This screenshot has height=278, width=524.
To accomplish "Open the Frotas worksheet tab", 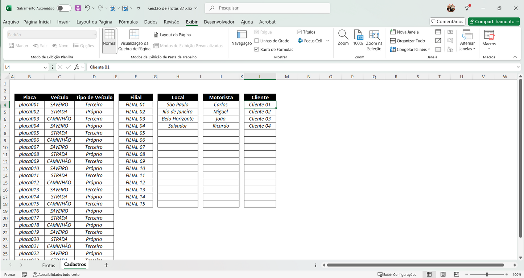I will coord(49,265).
